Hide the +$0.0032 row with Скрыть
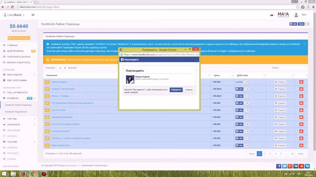 pos(280,89)
